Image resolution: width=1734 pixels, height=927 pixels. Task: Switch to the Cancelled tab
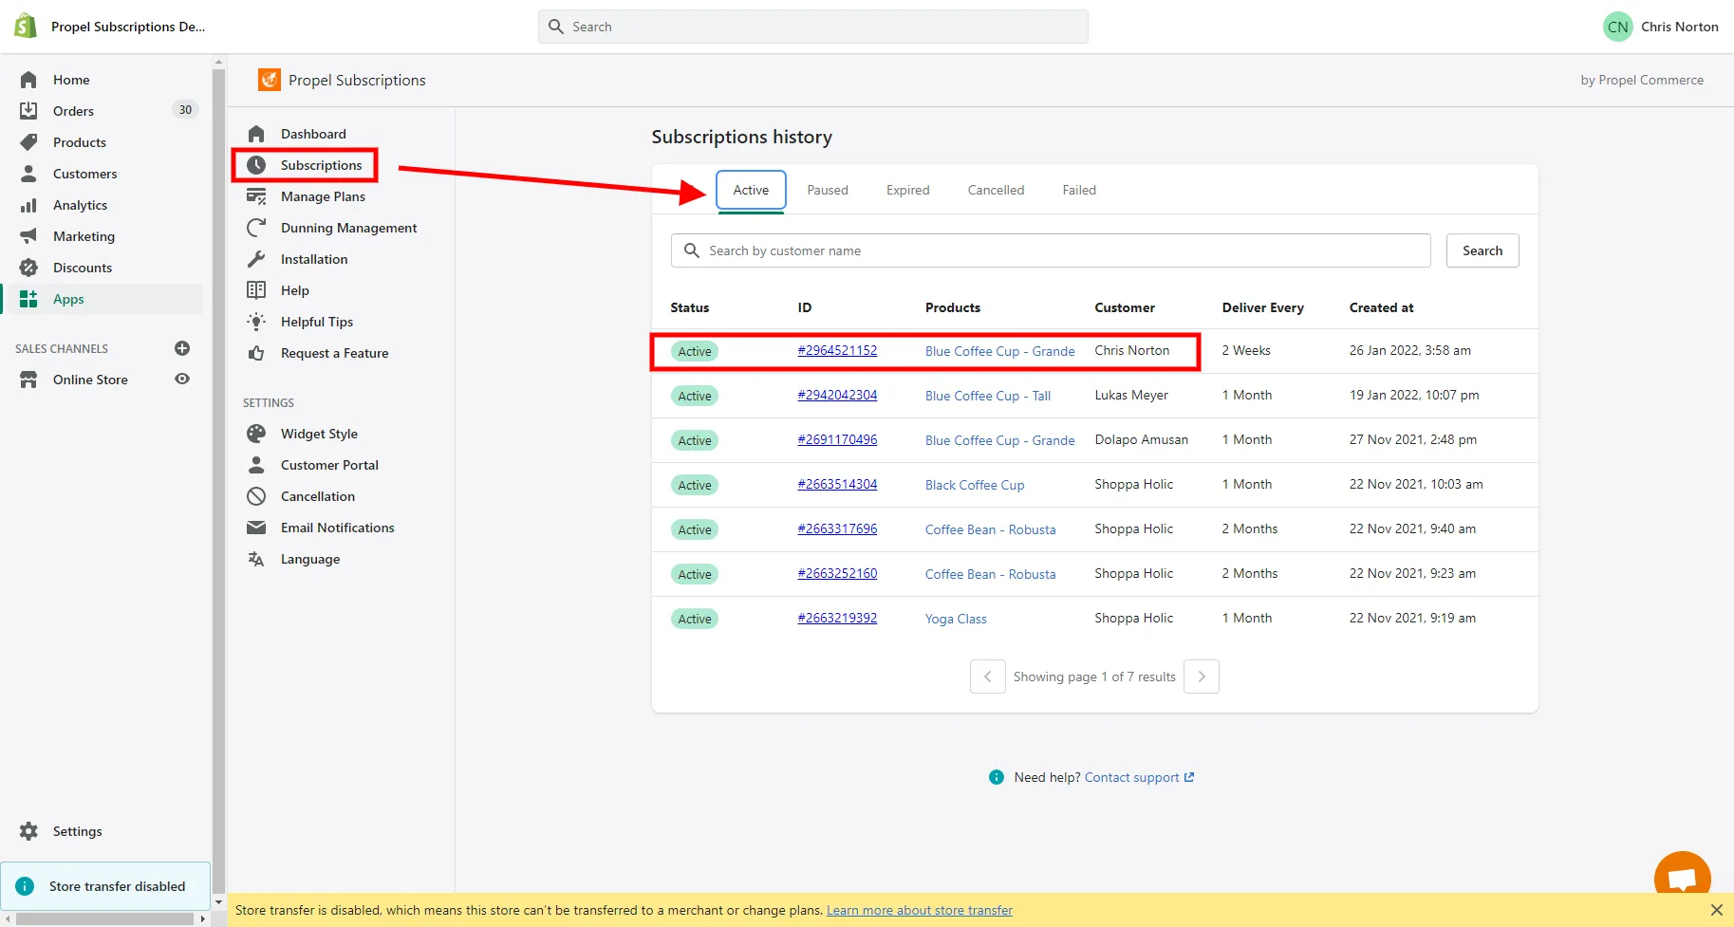[x=996, y=190]
